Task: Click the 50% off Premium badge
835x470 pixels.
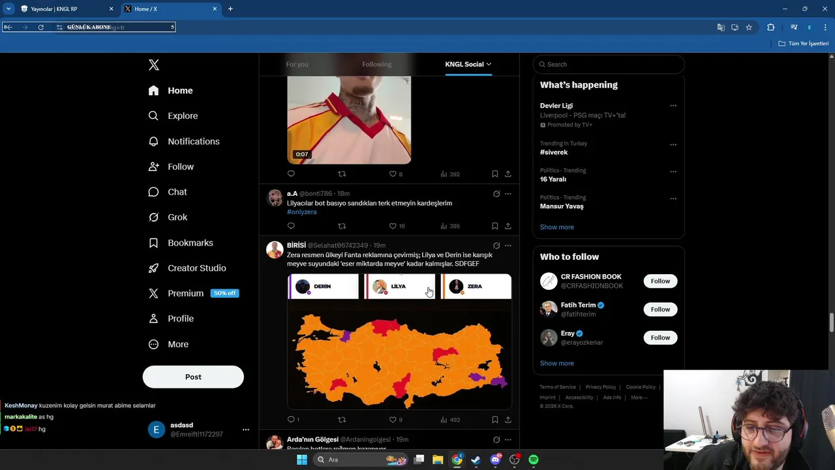Action: point(224,293)
